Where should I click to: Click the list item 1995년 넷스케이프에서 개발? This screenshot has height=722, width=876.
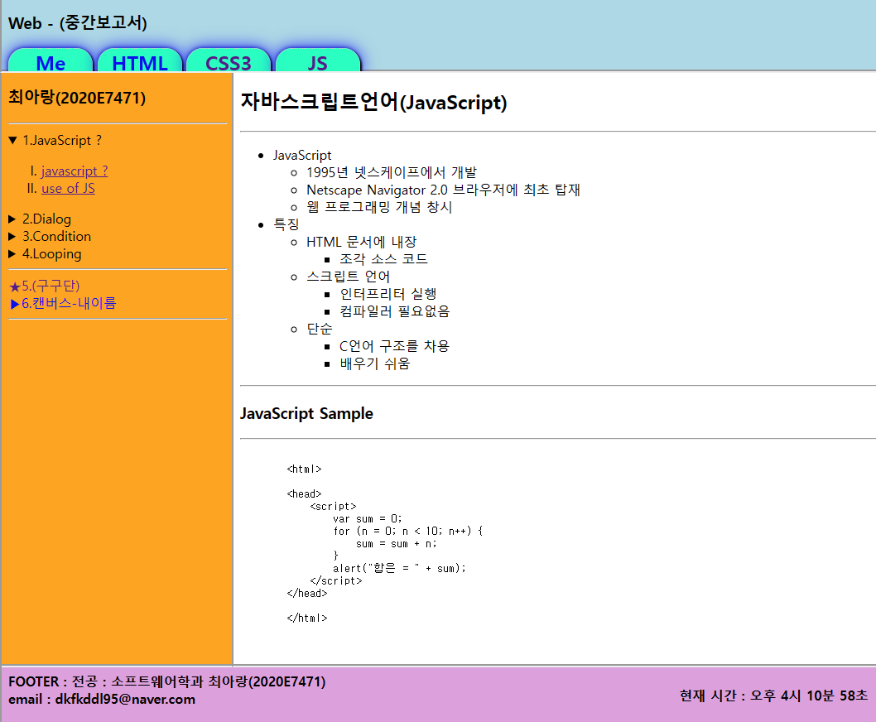pos(392,173)
